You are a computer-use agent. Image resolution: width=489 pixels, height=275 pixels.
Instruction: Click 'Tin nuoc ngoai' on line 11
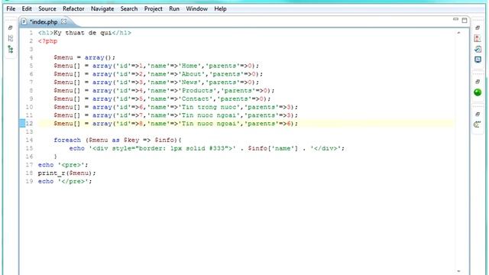pyautogui.click(x=209, y=115)
